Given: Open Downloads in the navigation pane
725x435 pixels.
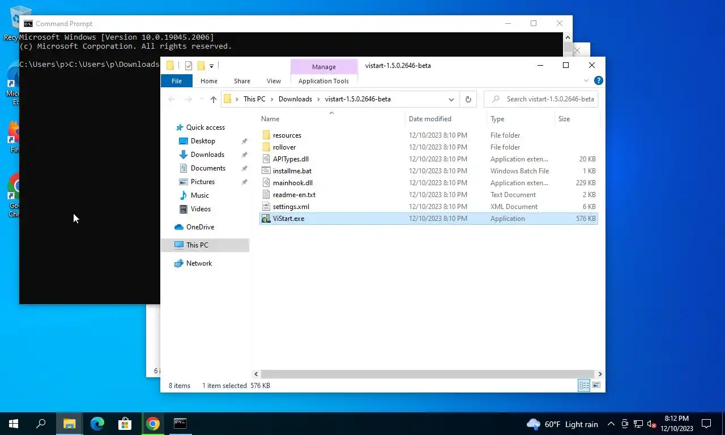Looking at the screenshot, I should [x=207, y=155].
